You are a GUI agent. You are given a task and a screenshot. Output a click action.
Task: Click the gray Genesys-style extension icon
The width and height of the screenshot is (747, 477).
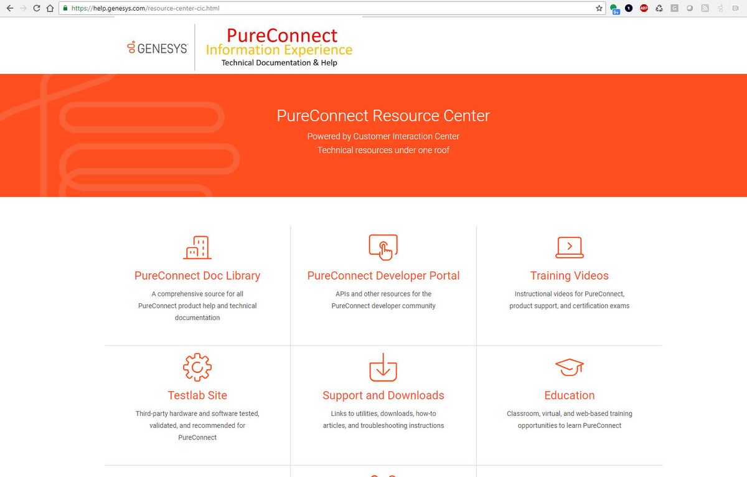point(720,9)
